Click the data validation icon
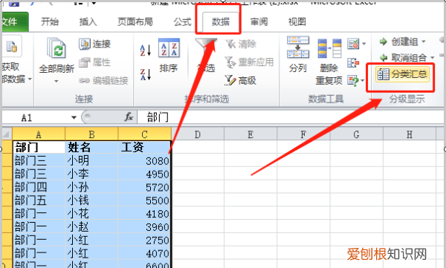446x268 pixels. point(353,44)
